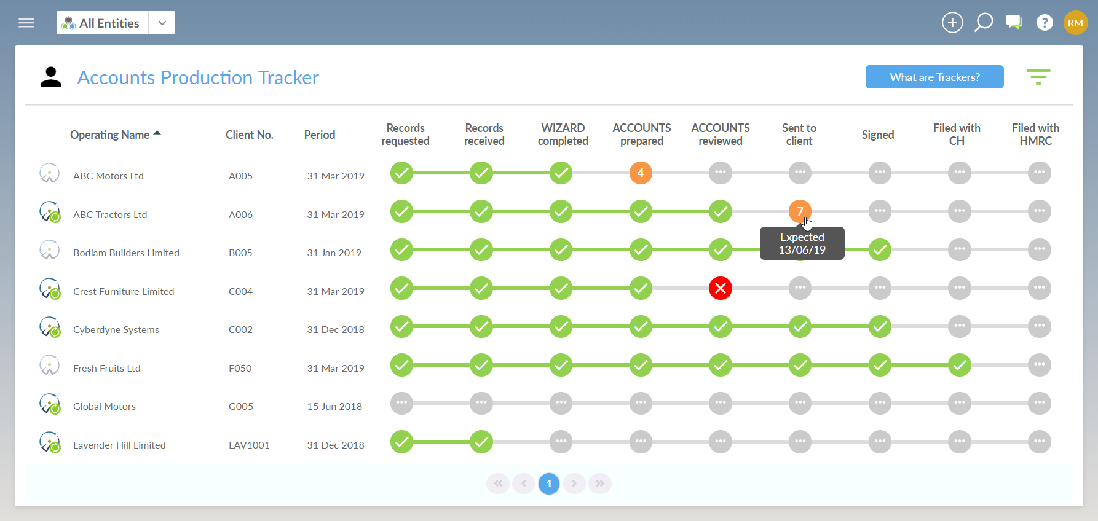1098x521 pixels.
Task: Click the Records requested column header
Action: [406, 135]
